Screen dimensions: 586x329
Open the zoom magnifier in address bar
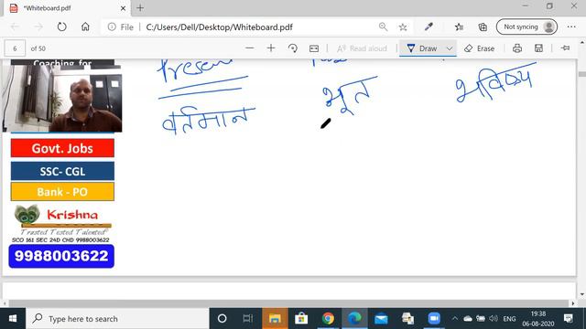(383, 27)
